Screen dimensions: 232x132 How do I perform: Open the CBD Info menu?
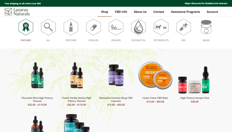coord(121,12)
